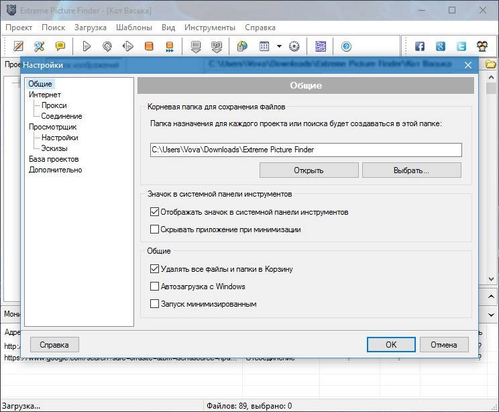Viewport: 499px width, 412px height.
Task: Click the Twitter share icon
Action: (x=461, y=46)
